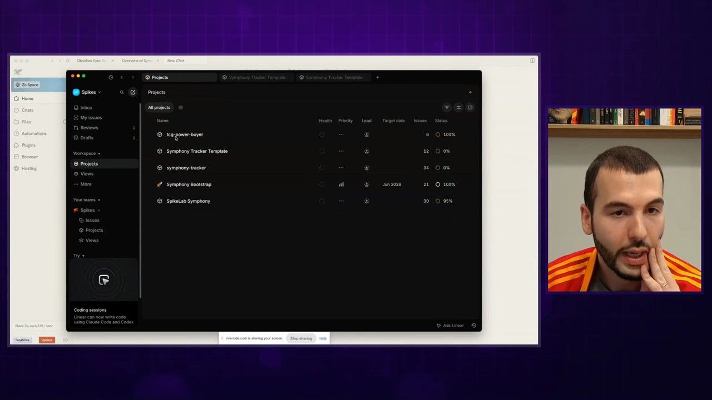The image size is (712, 400).
Task: Open the Symphony Tracker Template project
Action: coord(197,151)
